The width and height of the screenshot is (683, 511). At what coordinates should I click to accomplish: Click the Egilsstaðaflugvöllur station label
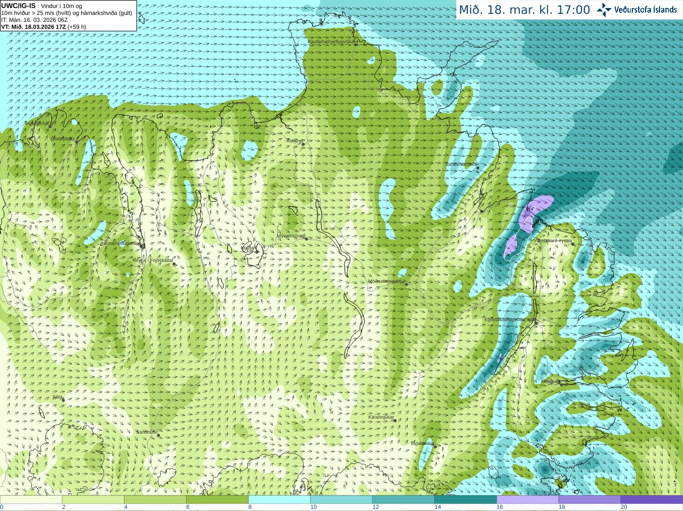[509, 320]
